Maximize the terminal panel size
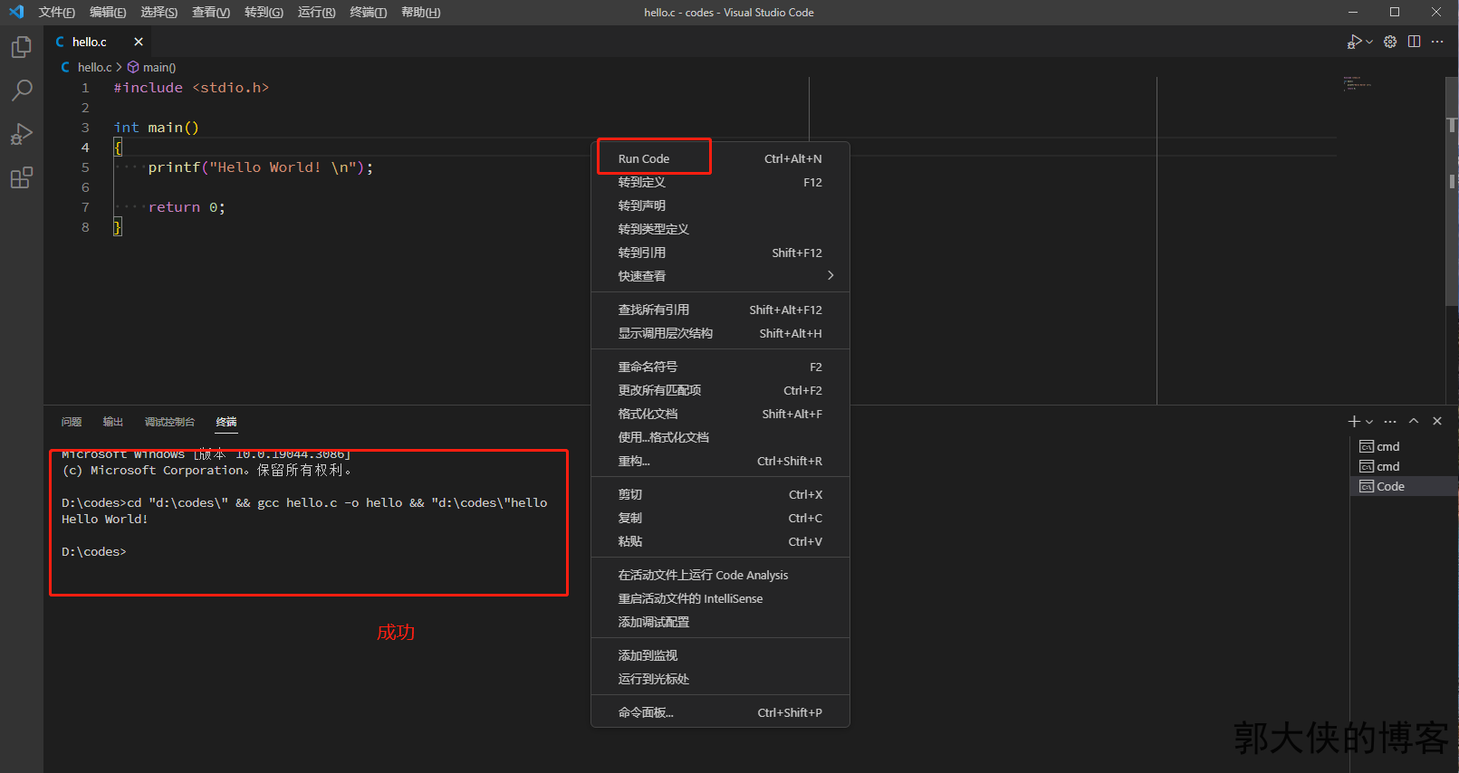The height and width of the screenshot is (773, 1459). (1414, 421)
